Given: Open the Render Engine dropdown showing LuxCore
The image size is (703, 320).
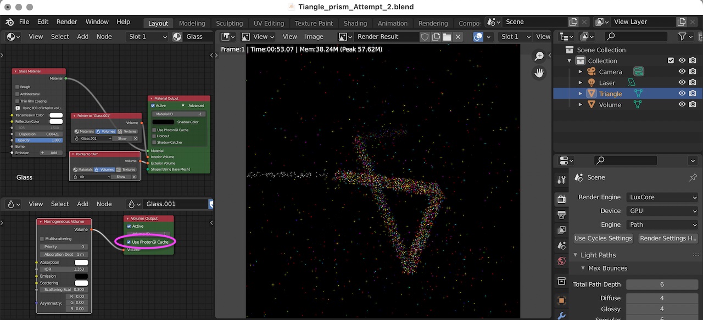Looking at the screenshot, I should coord(662,197).
